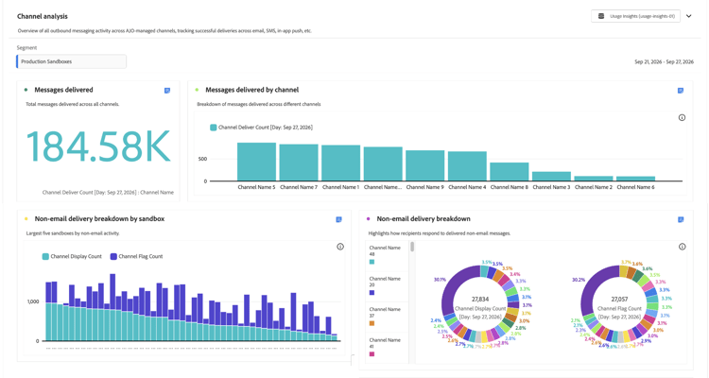Click the sandbox breakdown widget blue icon

point(338,219)
